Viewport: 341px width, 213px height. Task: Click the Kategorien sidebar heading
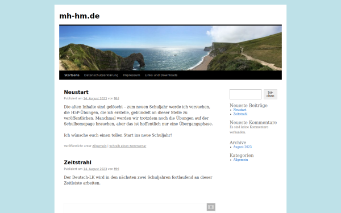pyautogui.click(x=242, y=156)
